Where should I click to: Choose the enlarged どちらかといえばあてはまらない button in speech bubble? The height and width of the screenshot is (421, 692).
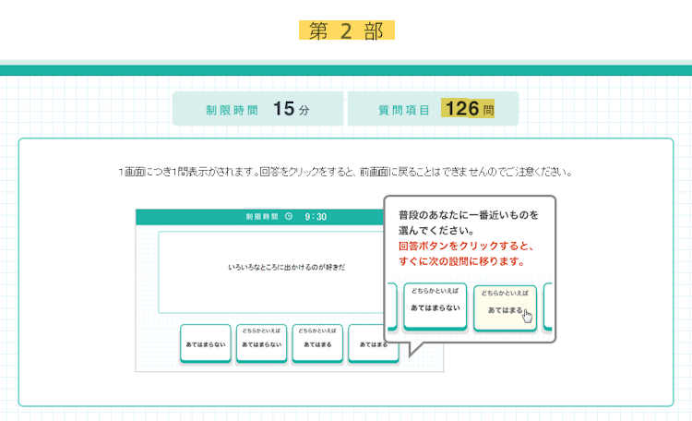pyautogui.click(x=435, y=307)
